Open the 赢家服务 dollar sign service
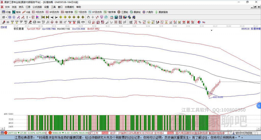The height and width of the screenshot is (140, 261). coord(162,12)
